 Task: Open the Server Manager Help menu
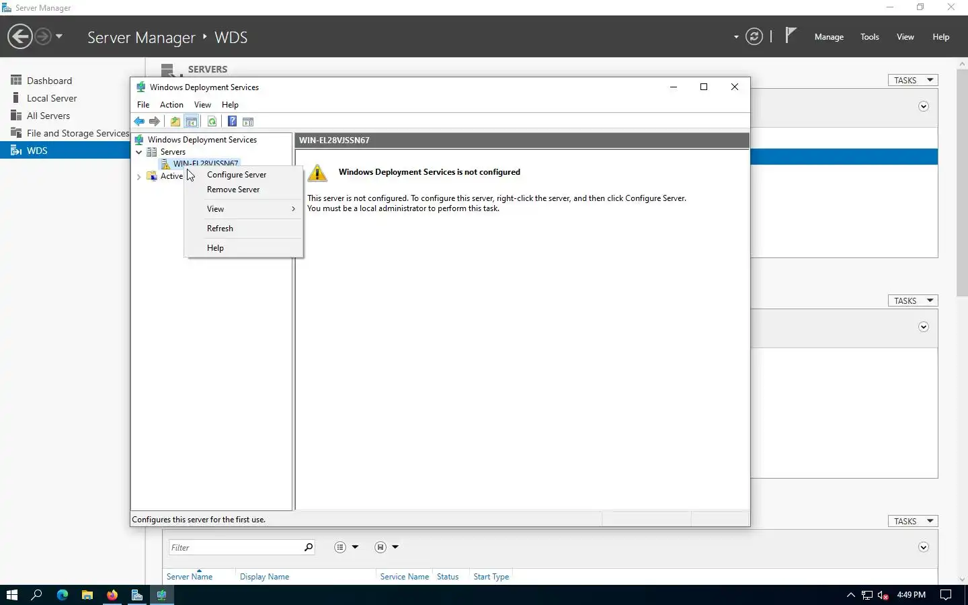(x=941, y=37)
